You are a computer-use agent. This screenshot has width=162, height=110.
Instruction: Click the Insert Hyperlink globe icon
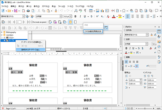[x=132, y=11]
